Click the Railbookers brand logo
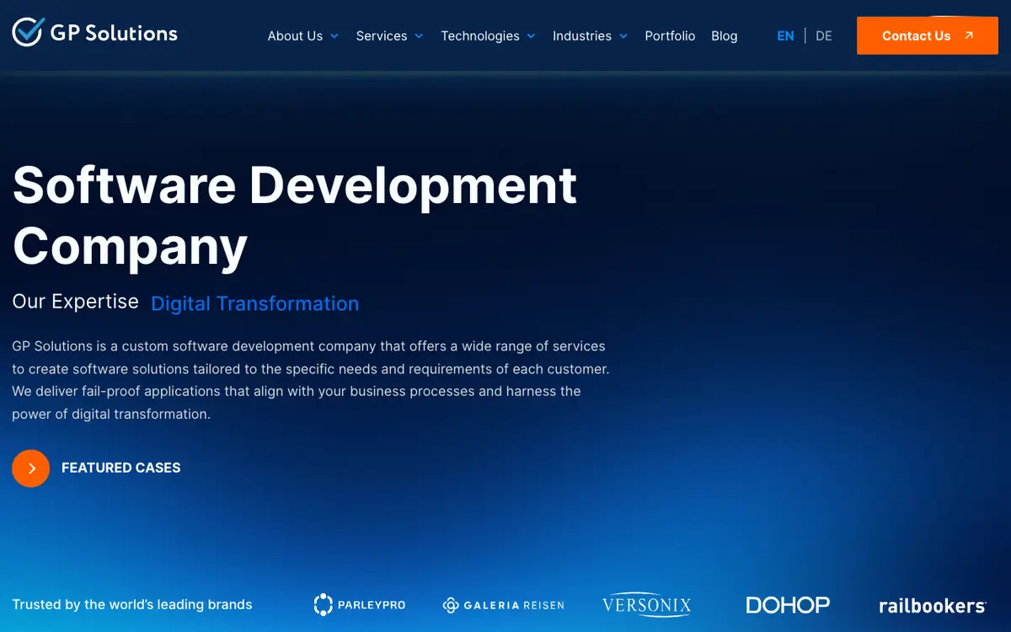The image size is (1011, 632). tap(933, 605)
